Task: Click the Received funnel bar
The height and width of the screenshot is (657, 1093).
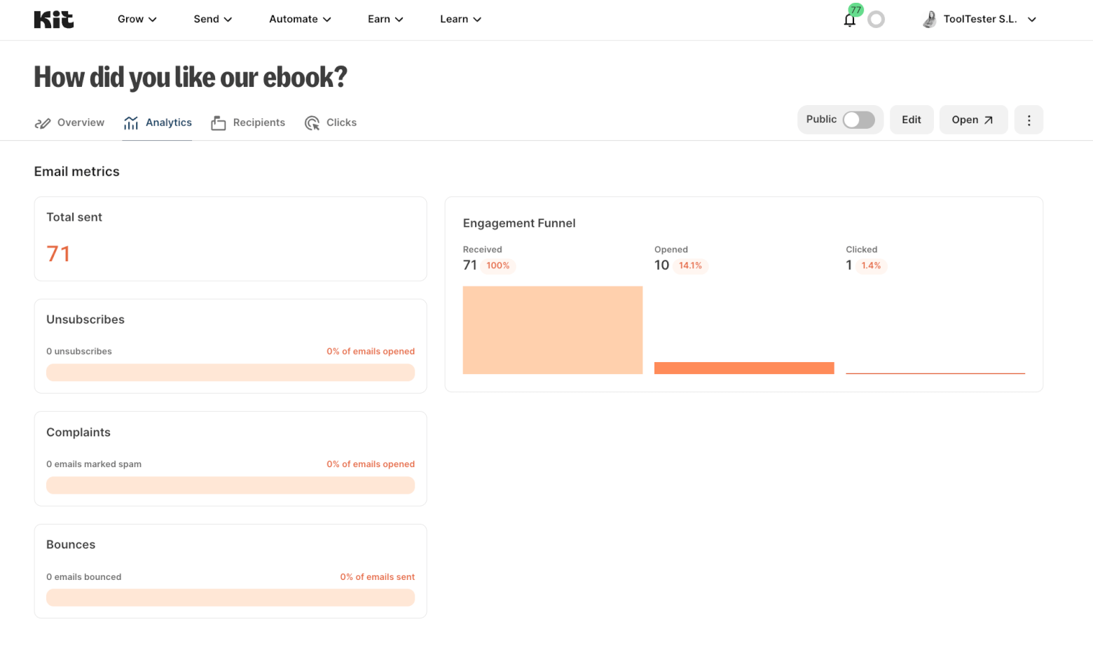Action: [x=553, y=330]
